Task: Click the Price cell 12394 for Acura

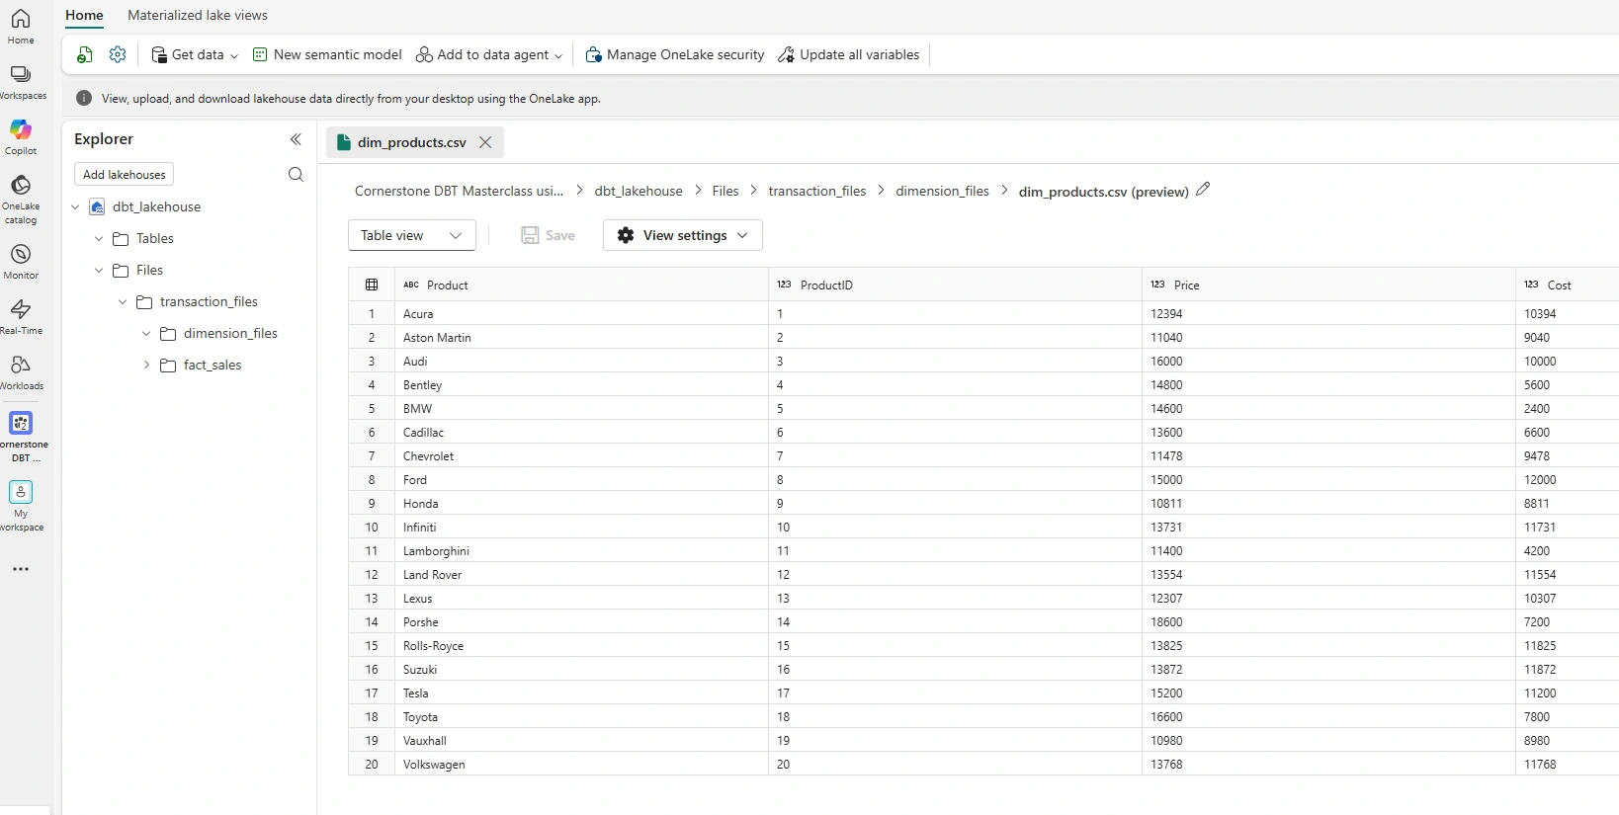Action: 1328,313
